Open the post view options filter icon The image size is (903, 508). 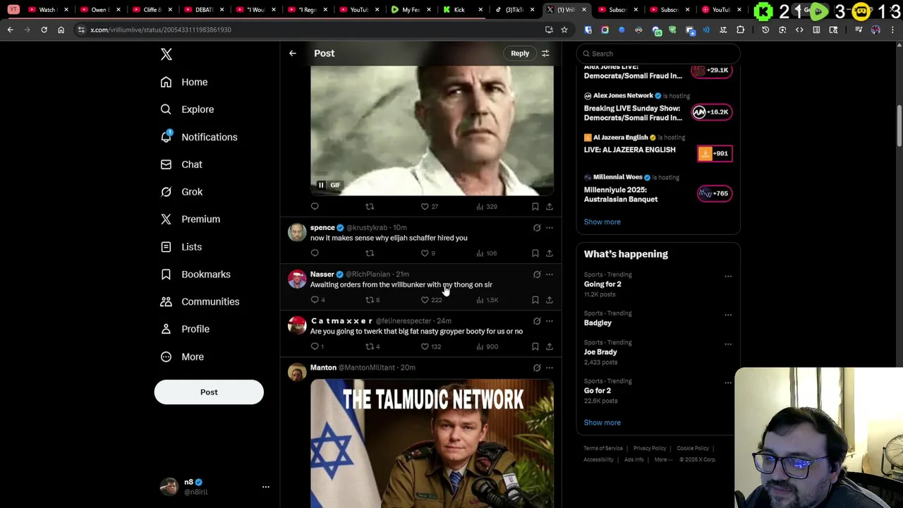(x=545, y=53)
